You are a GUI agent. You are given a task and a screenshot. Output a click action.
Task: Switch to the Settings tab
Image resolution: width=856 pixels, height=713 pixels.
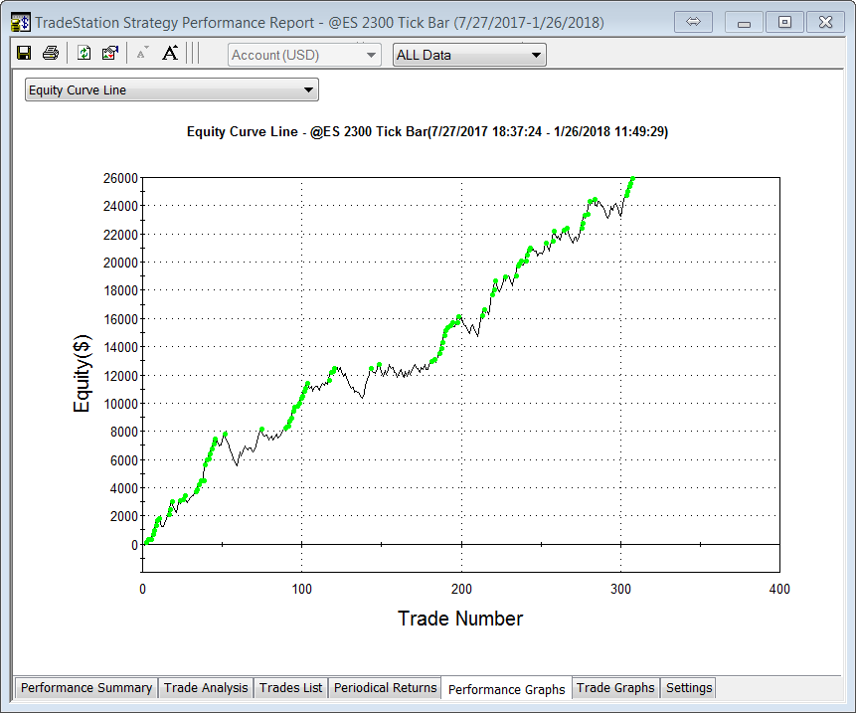689,688
